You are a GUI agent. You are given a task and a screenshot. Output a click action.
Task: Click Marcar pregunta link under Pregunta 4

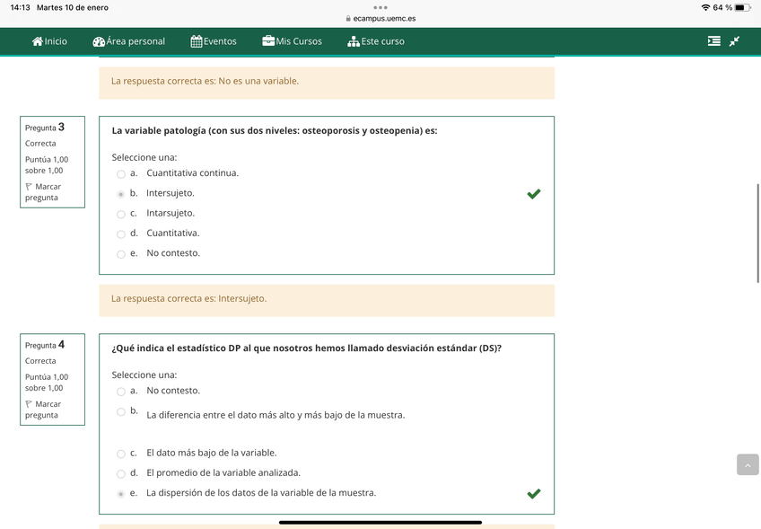coord(43,409)
